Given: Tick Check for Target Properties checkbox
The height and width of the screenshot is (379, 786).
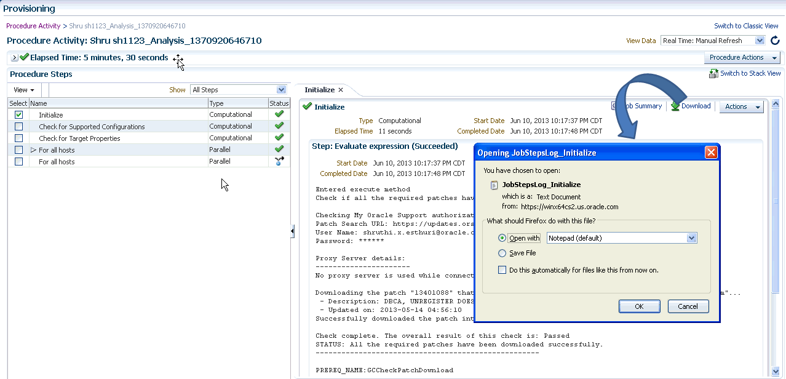Looking at the screenshot, I should point(18,138).
